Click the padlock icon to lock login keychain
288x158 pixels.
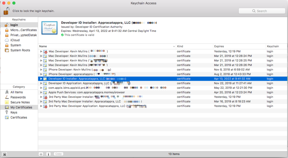[6, 11]
